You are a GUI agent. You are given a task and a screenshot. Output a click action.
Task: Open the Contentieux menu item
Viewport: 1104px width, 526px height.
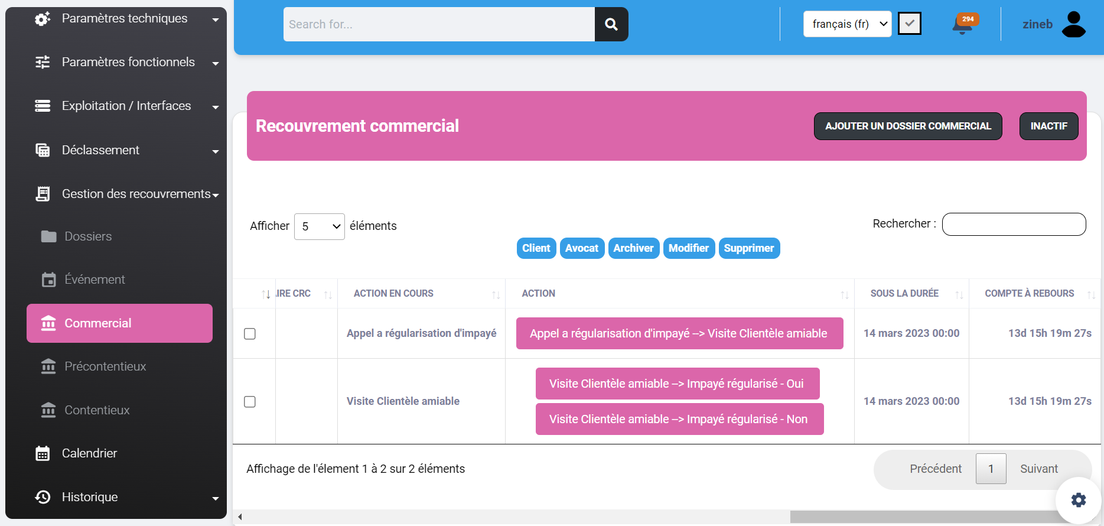pos(97,410)
